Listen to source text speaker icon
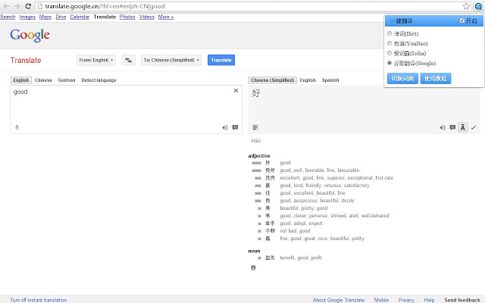Screen dimensions: 485x303 pos(225,127)
